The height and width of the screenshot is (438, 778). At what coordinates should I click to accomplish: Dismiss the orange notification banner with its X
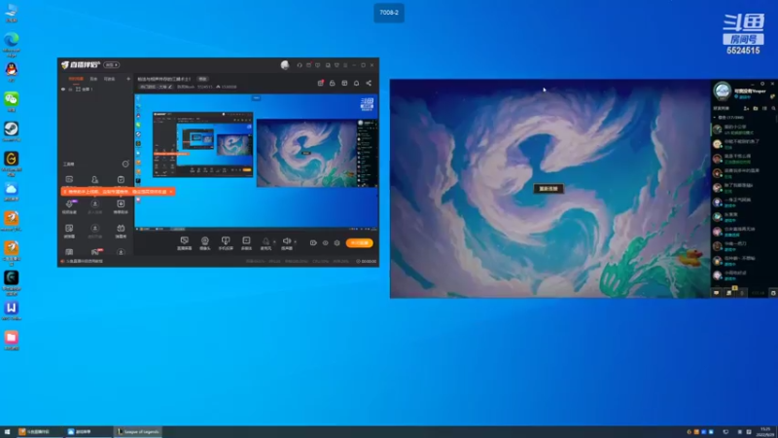pos(171,192)
